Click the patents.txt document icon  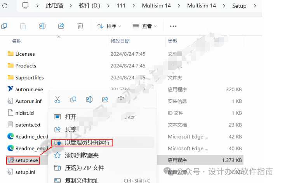(11, 125)
